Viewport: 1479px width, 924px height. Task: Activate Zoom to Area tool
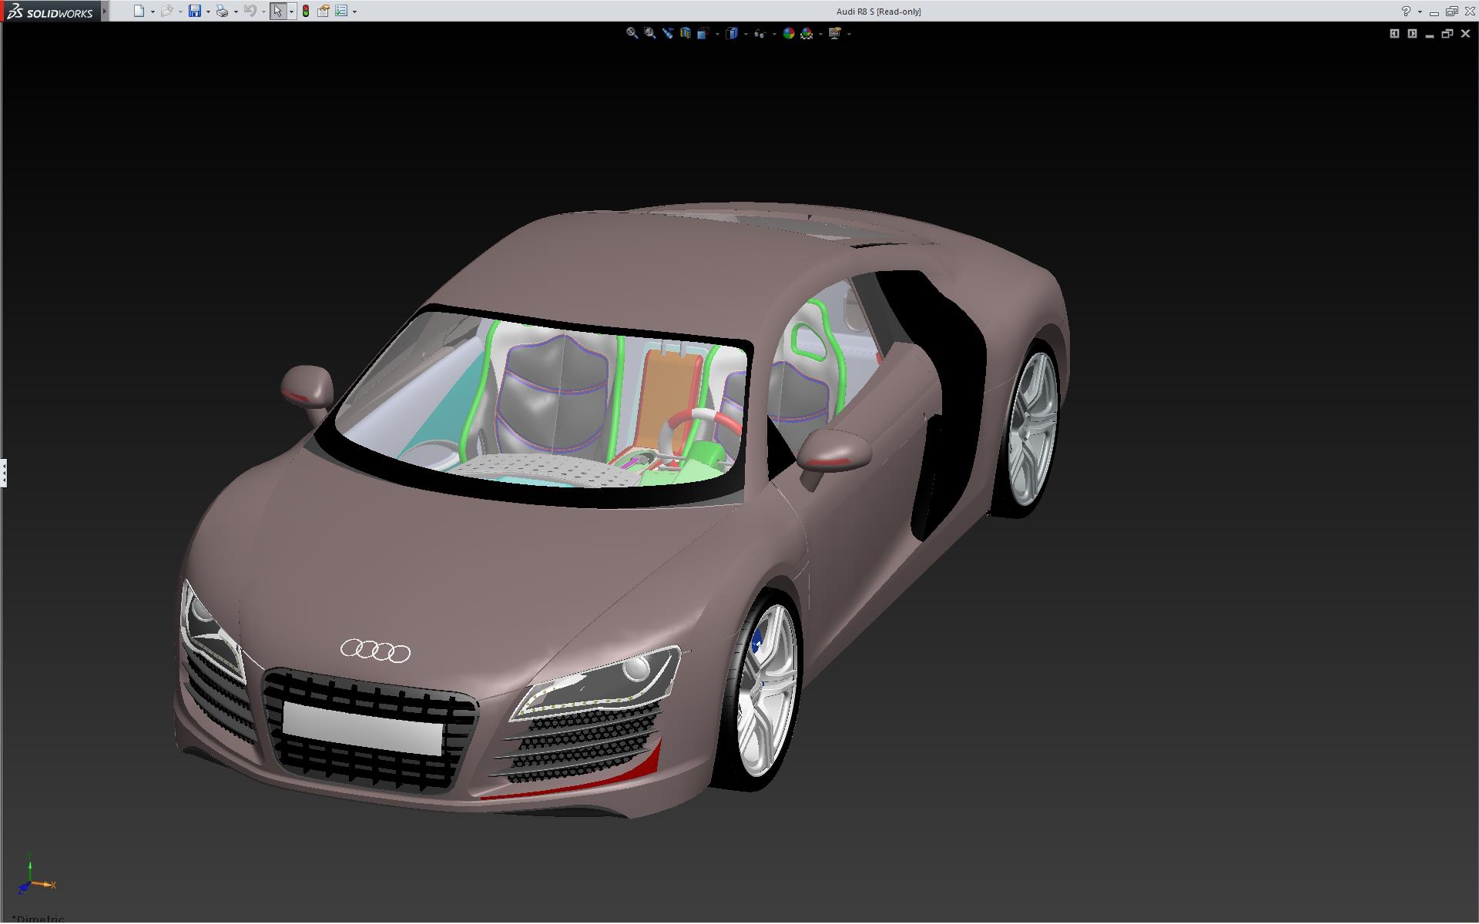(649, 33)
